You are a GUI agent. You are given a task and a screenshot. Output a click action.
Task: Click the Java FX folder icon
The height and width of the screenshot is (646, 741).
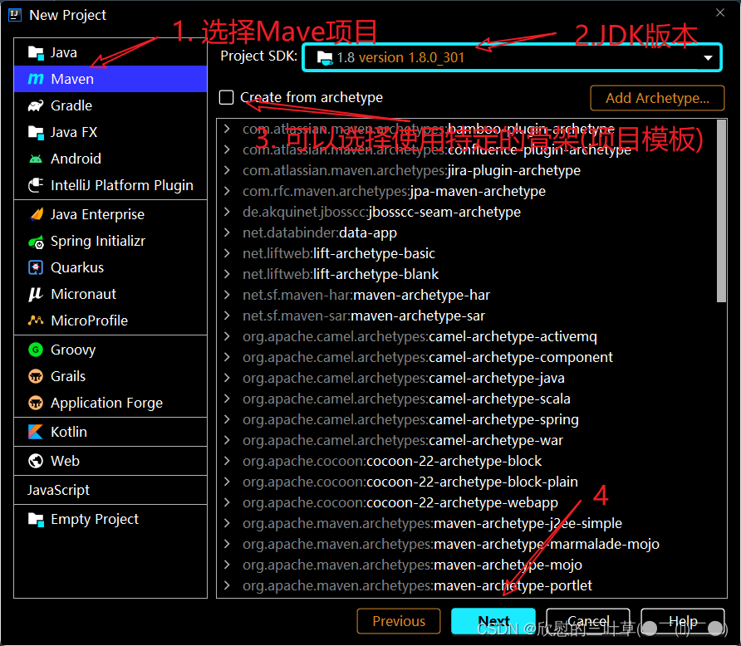tap(36, 132)
